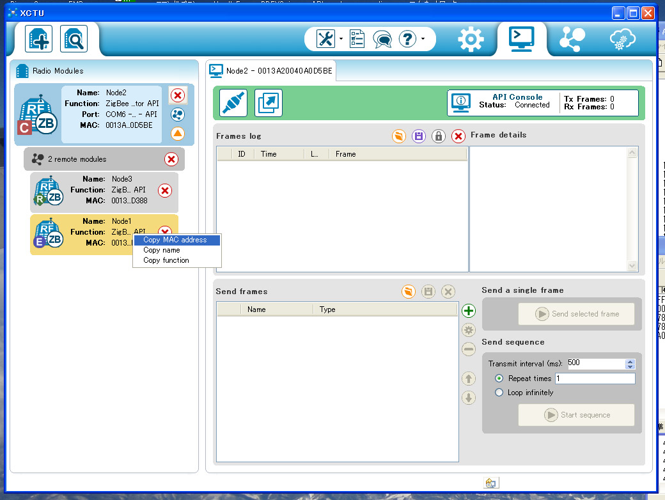
Task: Click the status bar icon at bottom
Action: 491,483
